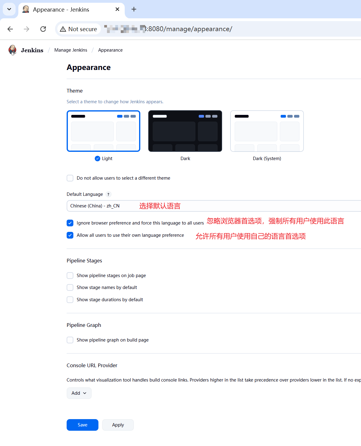
Task: Uncheck Allow all users own language preference
Action: 70,235
